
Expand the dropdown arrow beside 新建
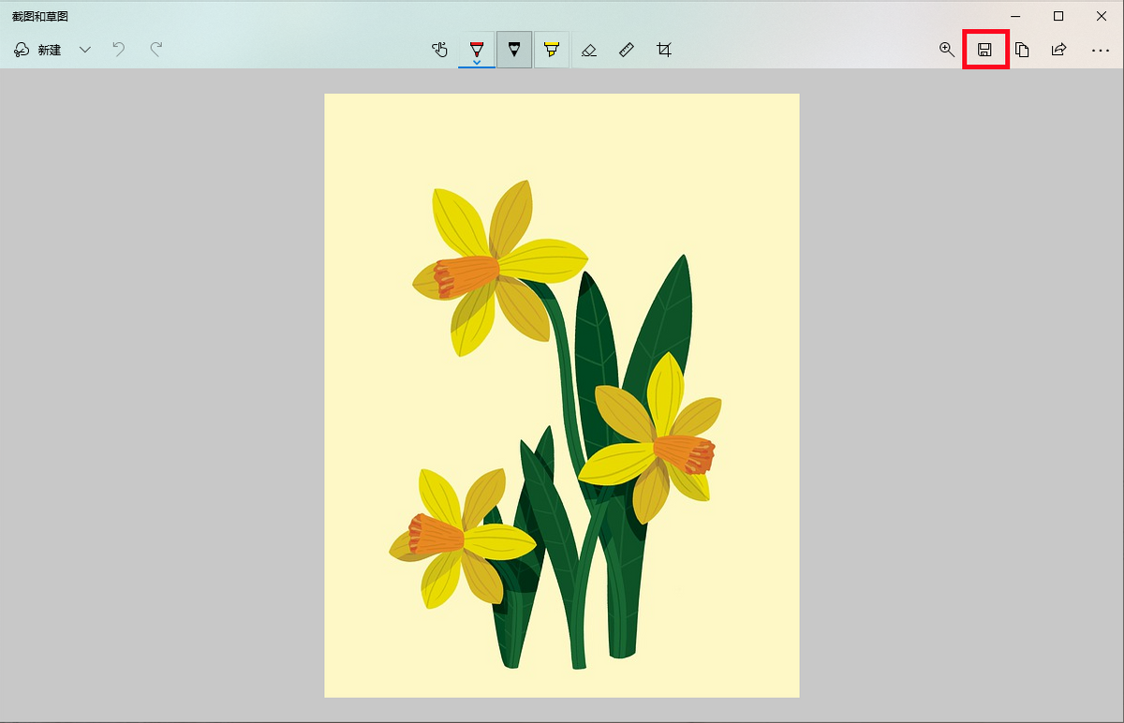[85, 50]
